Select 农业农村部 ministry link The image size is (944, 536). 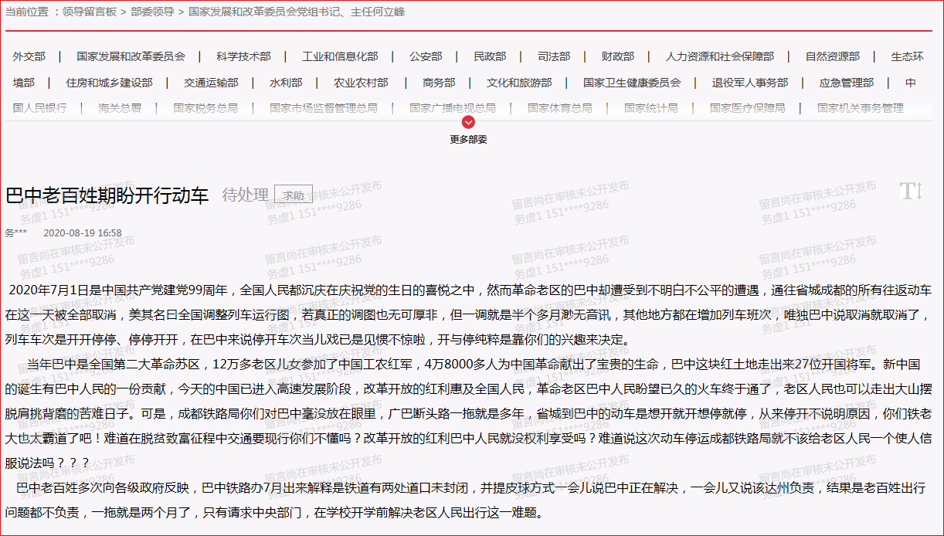[x=361, y=83]
